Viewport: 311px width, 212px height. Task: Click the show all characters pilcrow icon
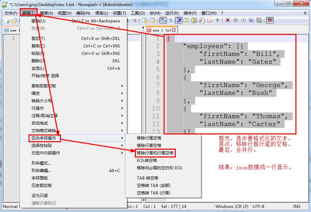tap(170, 20)
